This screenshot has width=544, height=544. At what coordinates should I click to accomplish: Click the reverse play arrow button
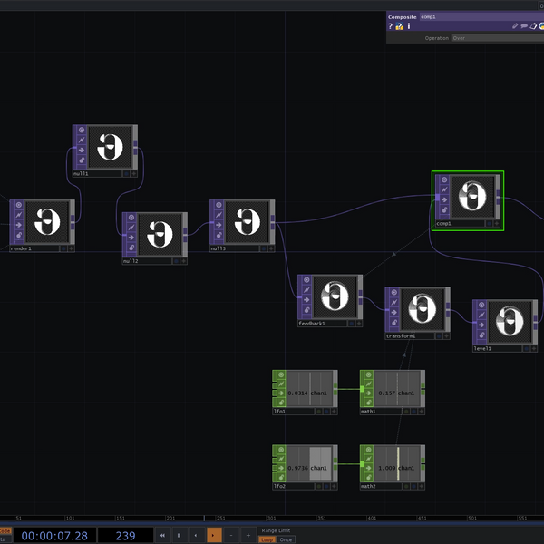196,535
